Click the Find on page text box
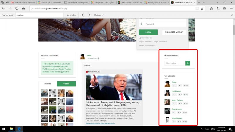 [x=39, y=15]
